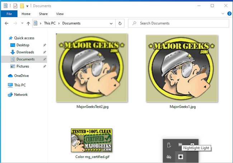Click the Nightlight tray icon
The image size is (233, 163).
181,157
